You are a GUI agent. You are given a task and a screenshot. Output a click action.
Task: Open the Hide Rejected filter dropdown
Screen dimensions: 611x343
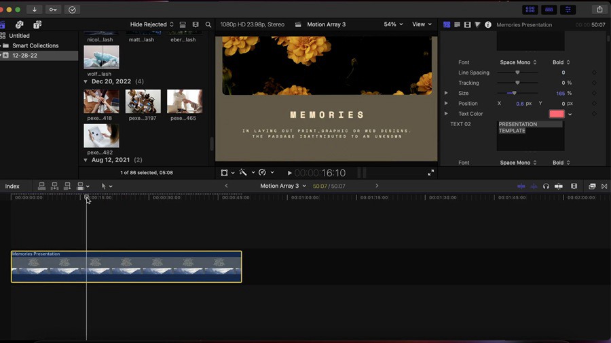coord(151,24)
